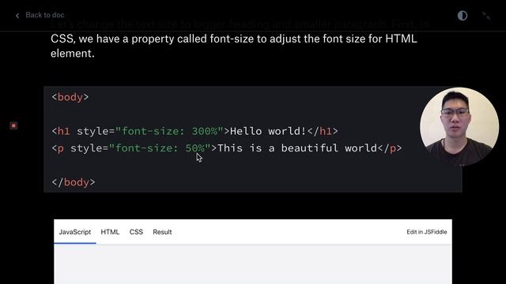Click the closing </body> tag text
The width and height of the screenshot is (506, 284).
[74, 182]
